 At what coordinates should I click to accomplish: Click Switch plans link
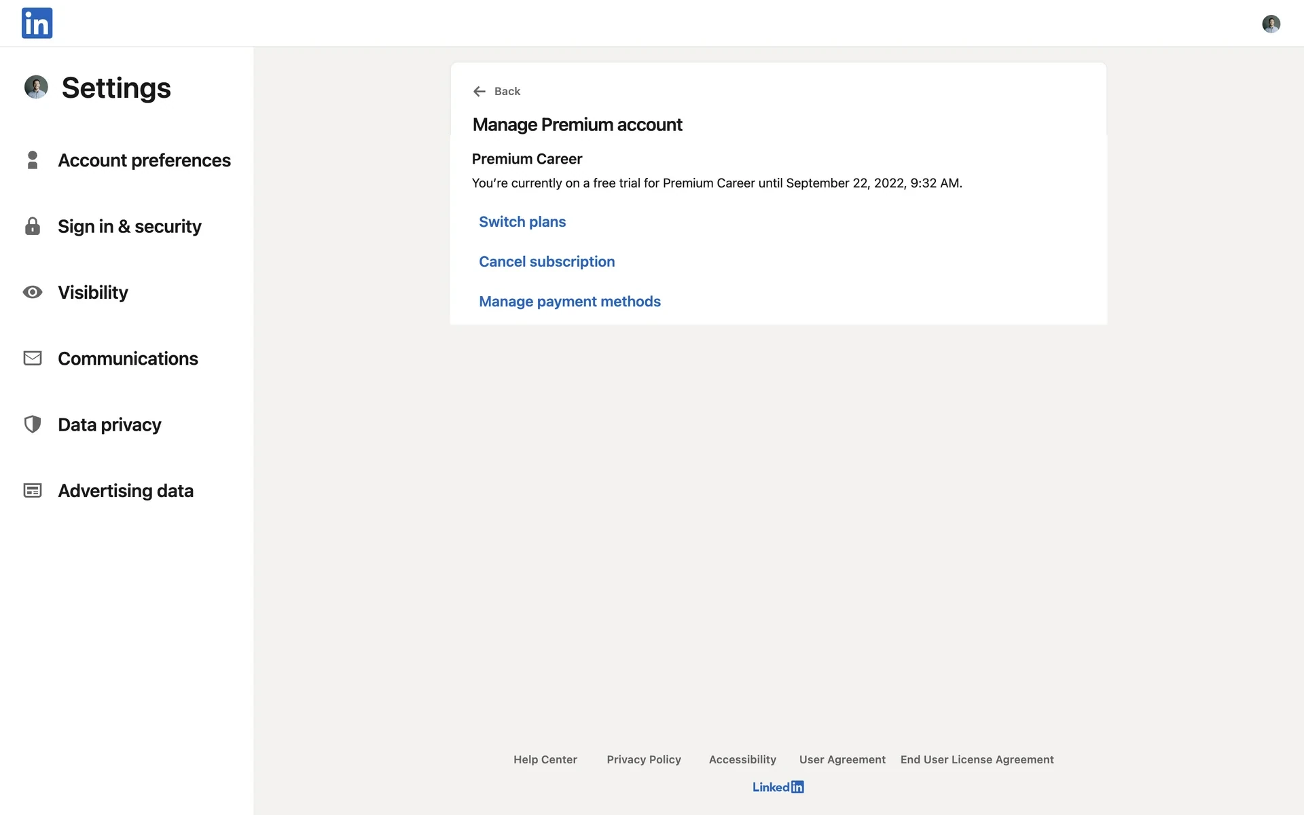coord(522,222)
